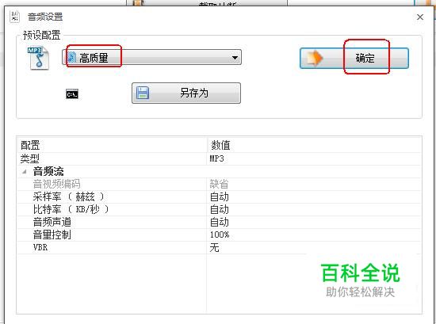The width and height of the screenshot is (436, 324).
Task: Select the 采样率（赫兹）row
Action: click(x=219, y=196)
